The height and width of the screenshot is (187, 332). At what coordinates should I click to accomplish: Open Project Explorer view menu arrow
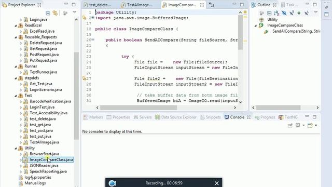75,12
